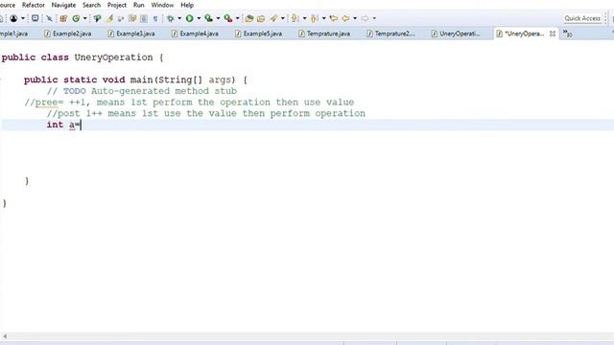Open dropdown beside the round profile icon
Screen dimensions: 614x345
23,18
